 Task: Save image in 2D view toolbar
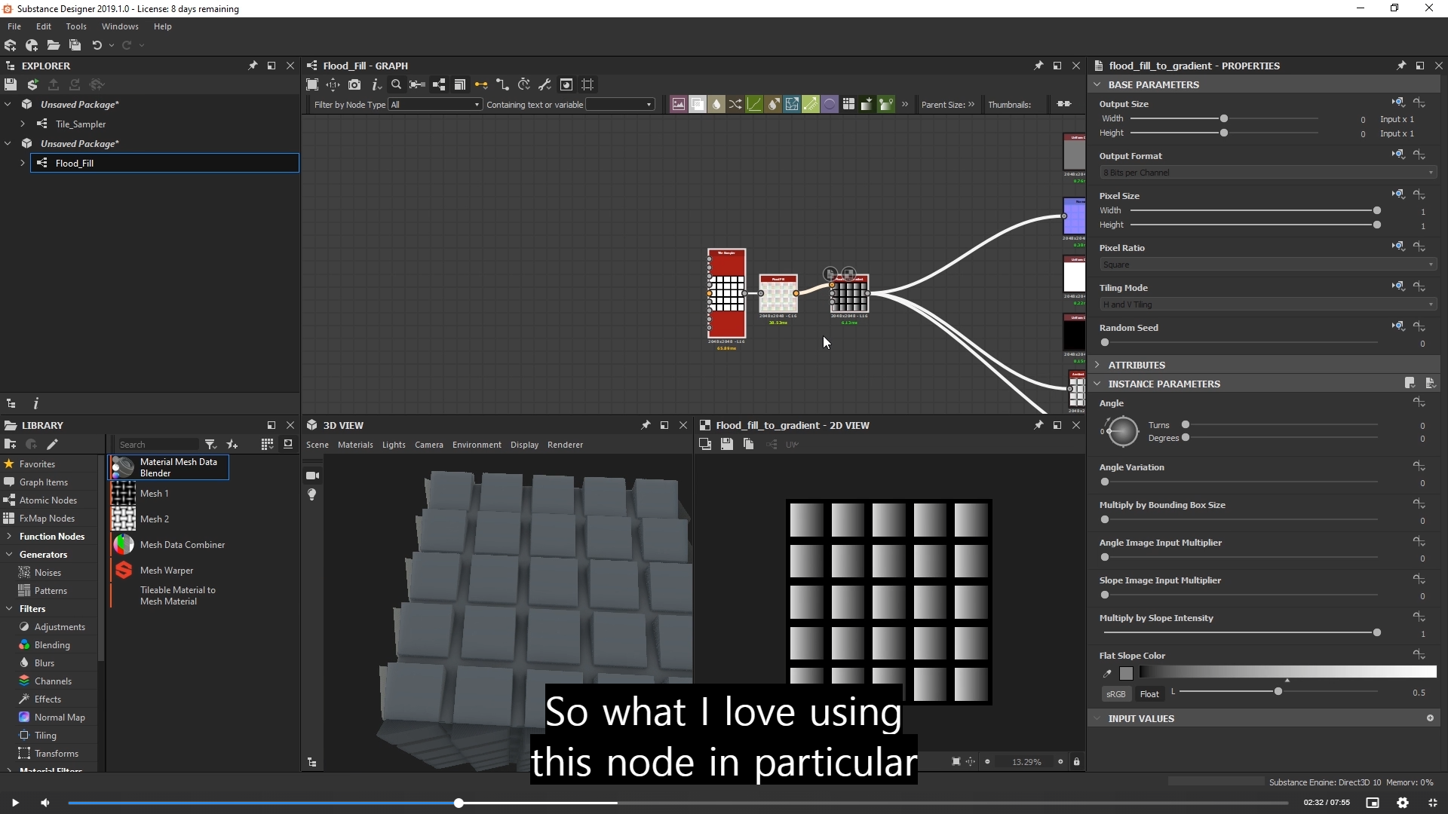(726, 445)
